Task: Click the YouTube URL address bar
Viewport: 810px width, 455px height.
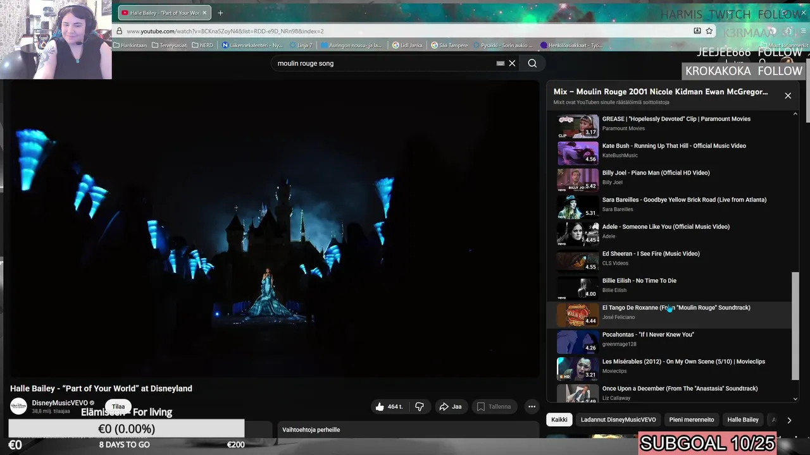Action: tap(405, 31)
